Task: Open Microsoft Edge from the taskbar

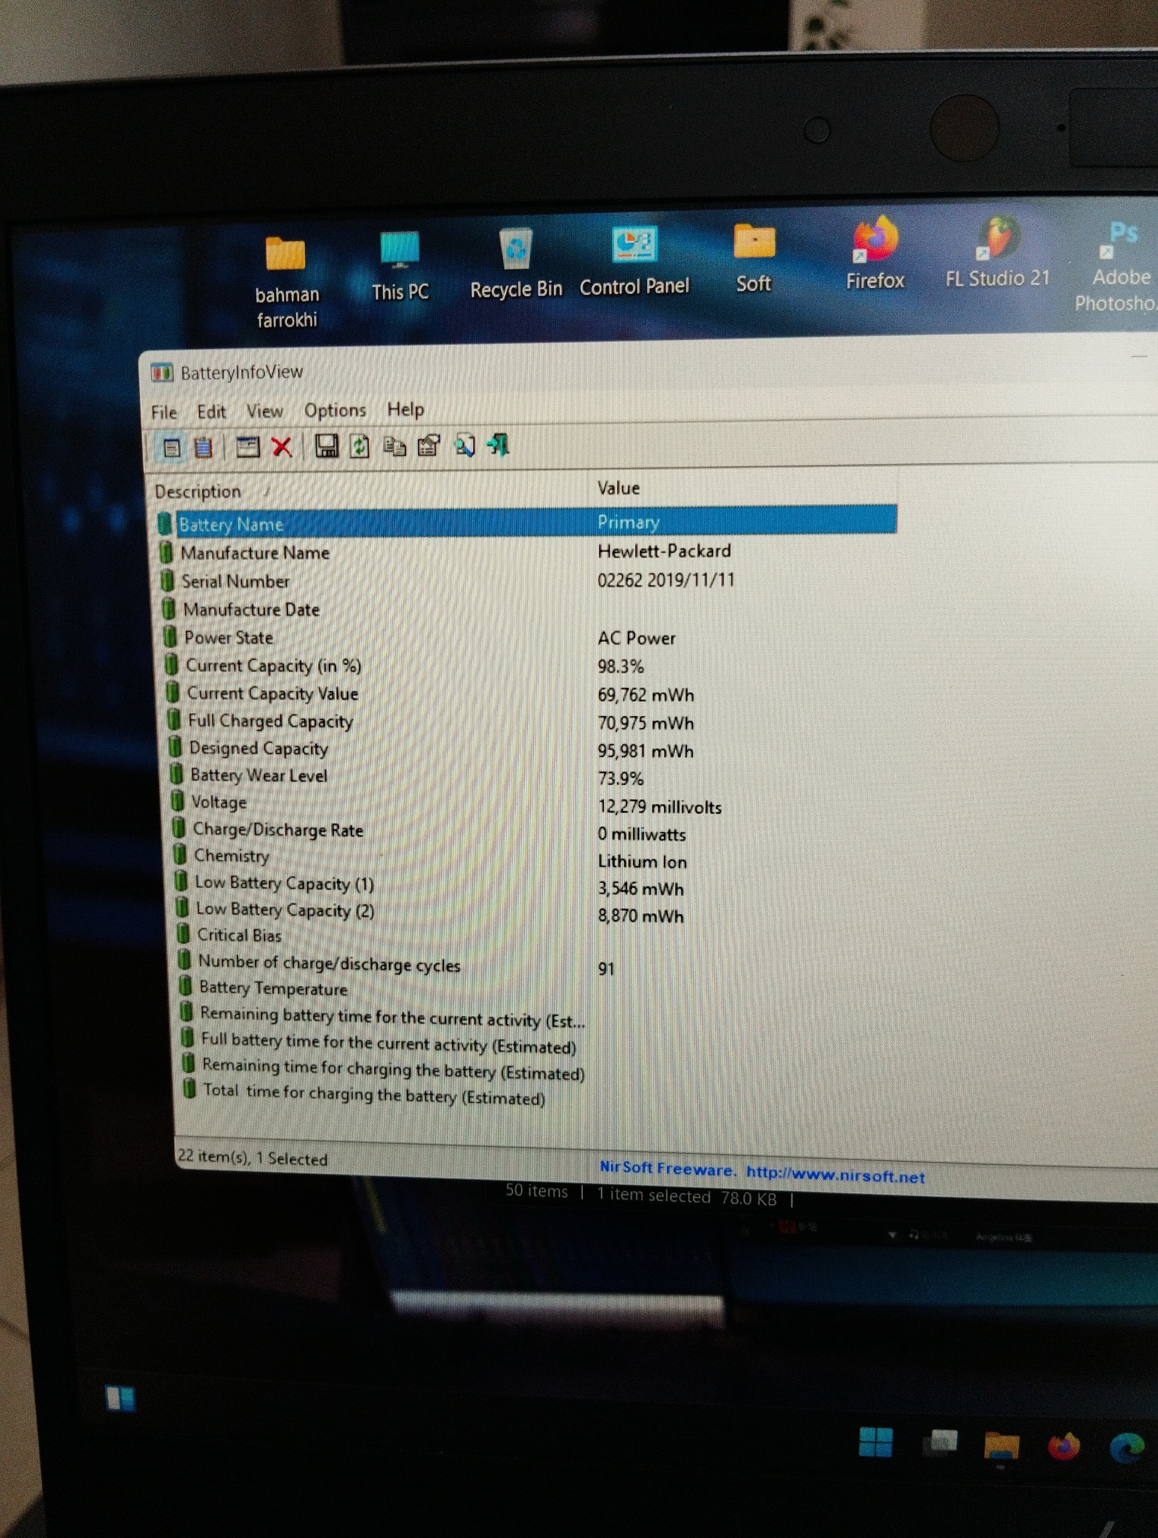Action: pyautogui.click(x=1127, y=1449)
